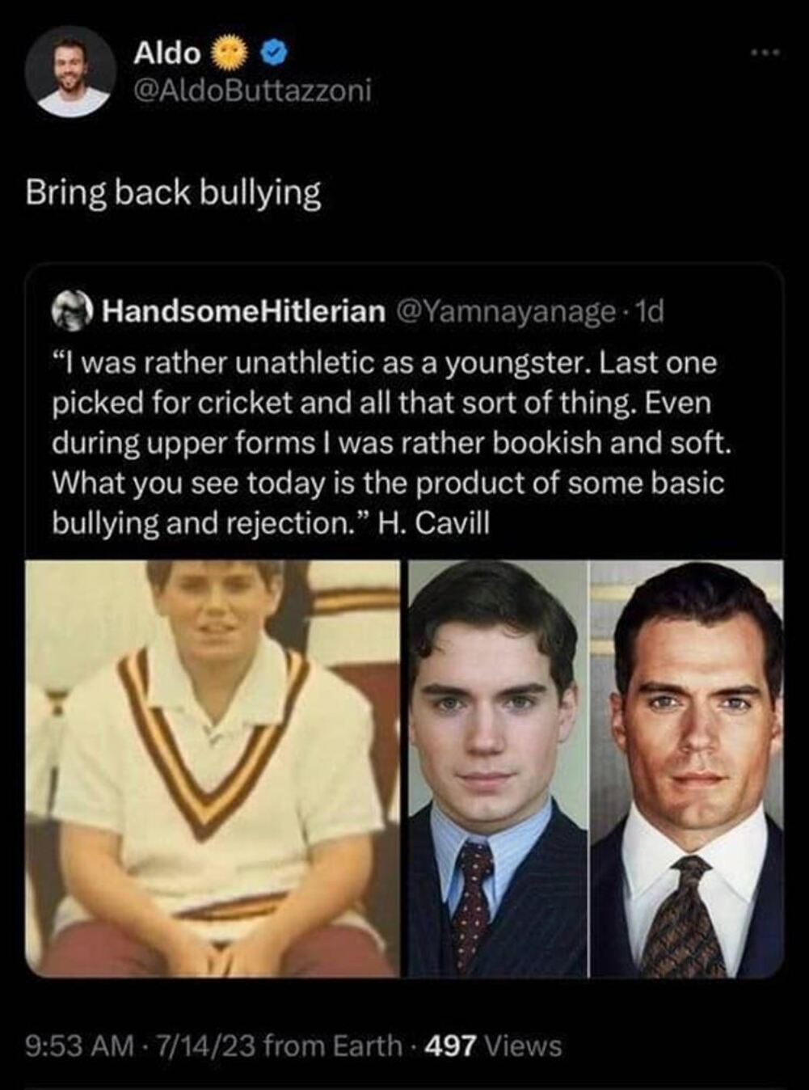
Task: Open the 497 Views count
Action: (493, 1046)
